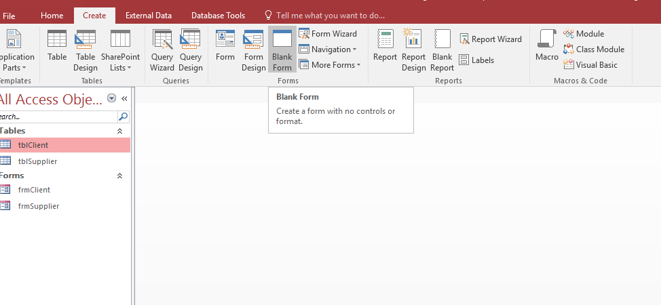Click the All Access Objects pane title

point(51,100)
